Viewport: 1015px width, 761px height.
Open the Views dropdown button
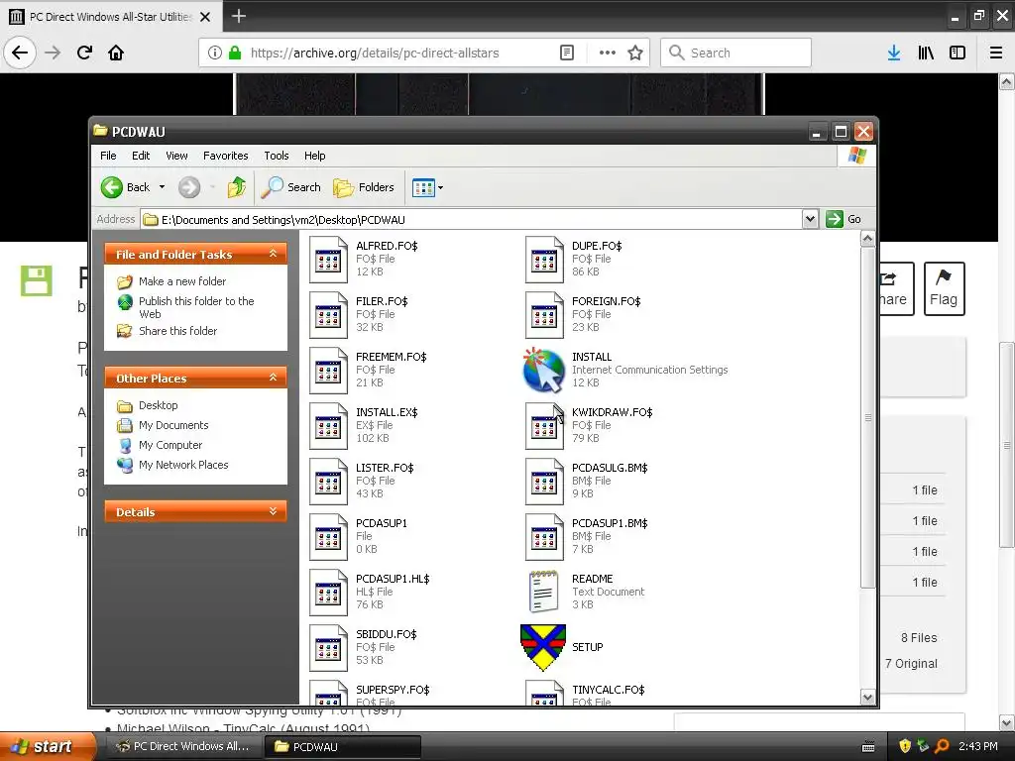point(427,187)
